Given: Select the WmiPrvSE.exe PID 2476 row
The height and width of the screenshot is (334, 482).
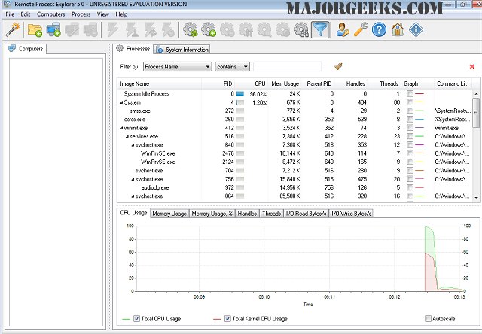Looking at the screenshot, I should click(294, 153).
